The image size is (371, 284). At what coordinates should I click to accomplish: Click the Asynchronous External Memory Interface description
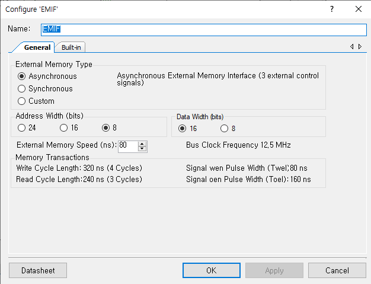coord(218,79)
